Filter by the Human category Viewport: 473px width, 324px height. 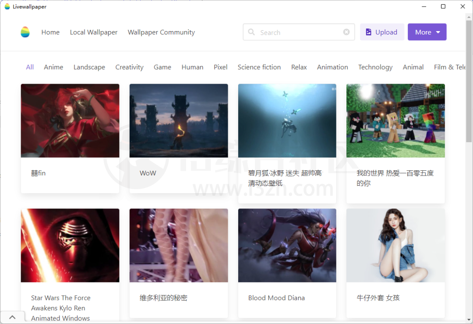(192, 67)
